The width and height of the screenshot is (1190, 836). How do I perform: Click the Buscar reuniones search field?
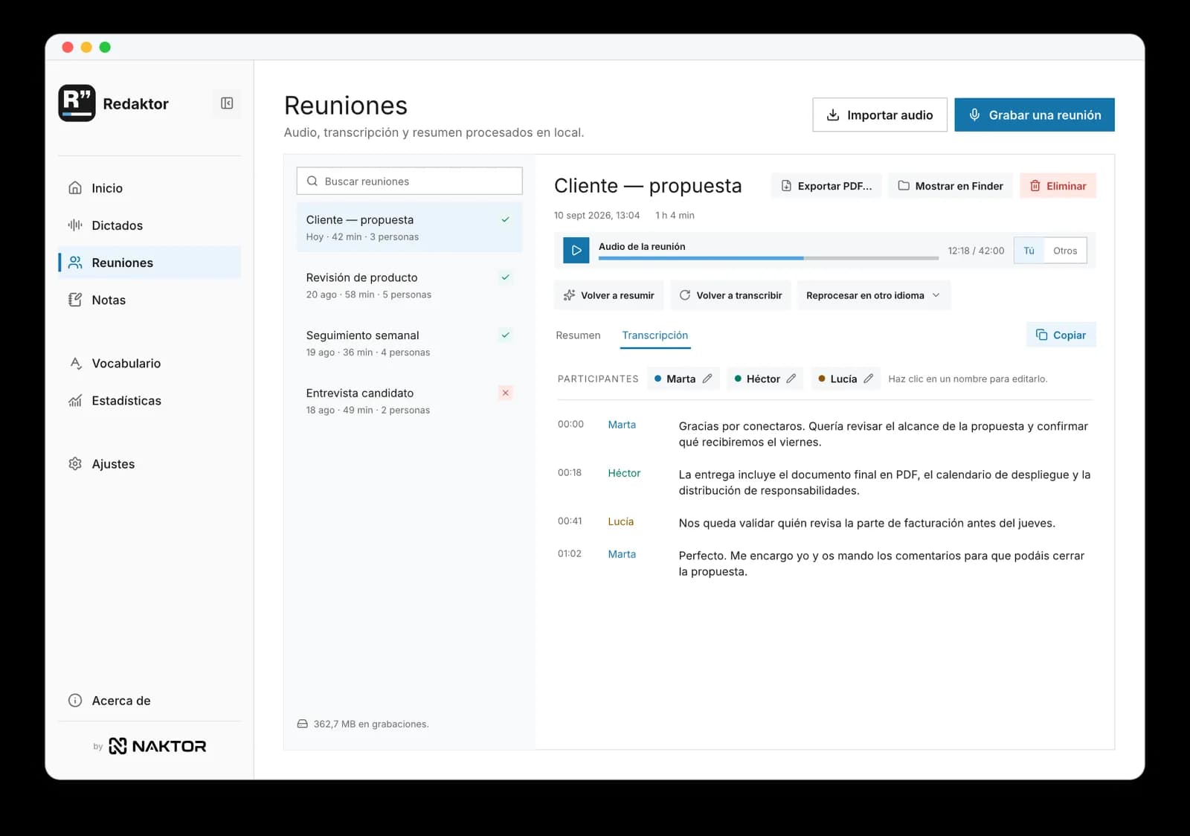(409, 181)
